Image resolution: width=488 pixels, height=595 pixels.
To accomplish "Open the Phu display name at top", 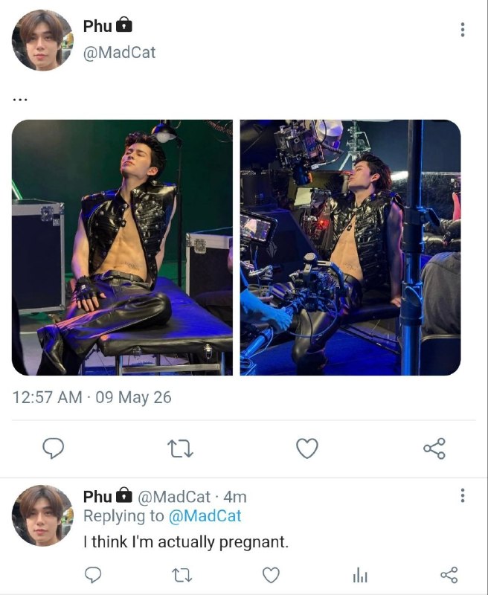I will tap(97, 26).
